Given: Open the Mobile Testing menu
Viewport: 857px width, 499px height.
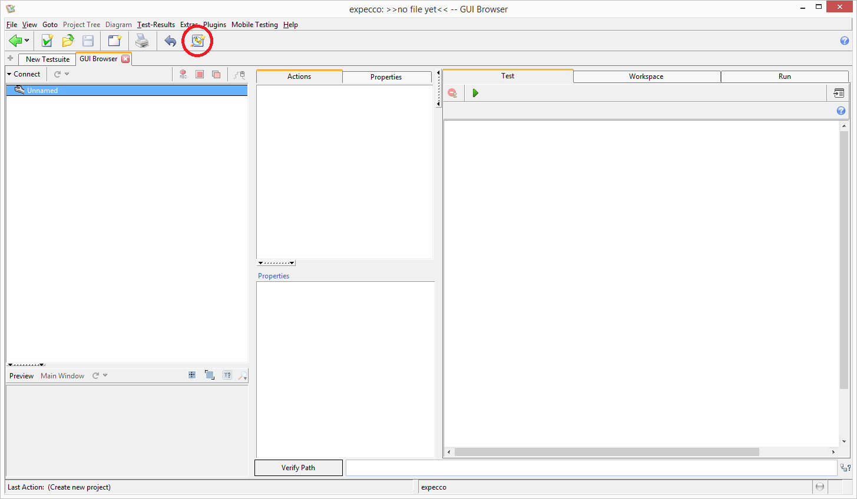Looking at the screenshot, I should (254, 25).
